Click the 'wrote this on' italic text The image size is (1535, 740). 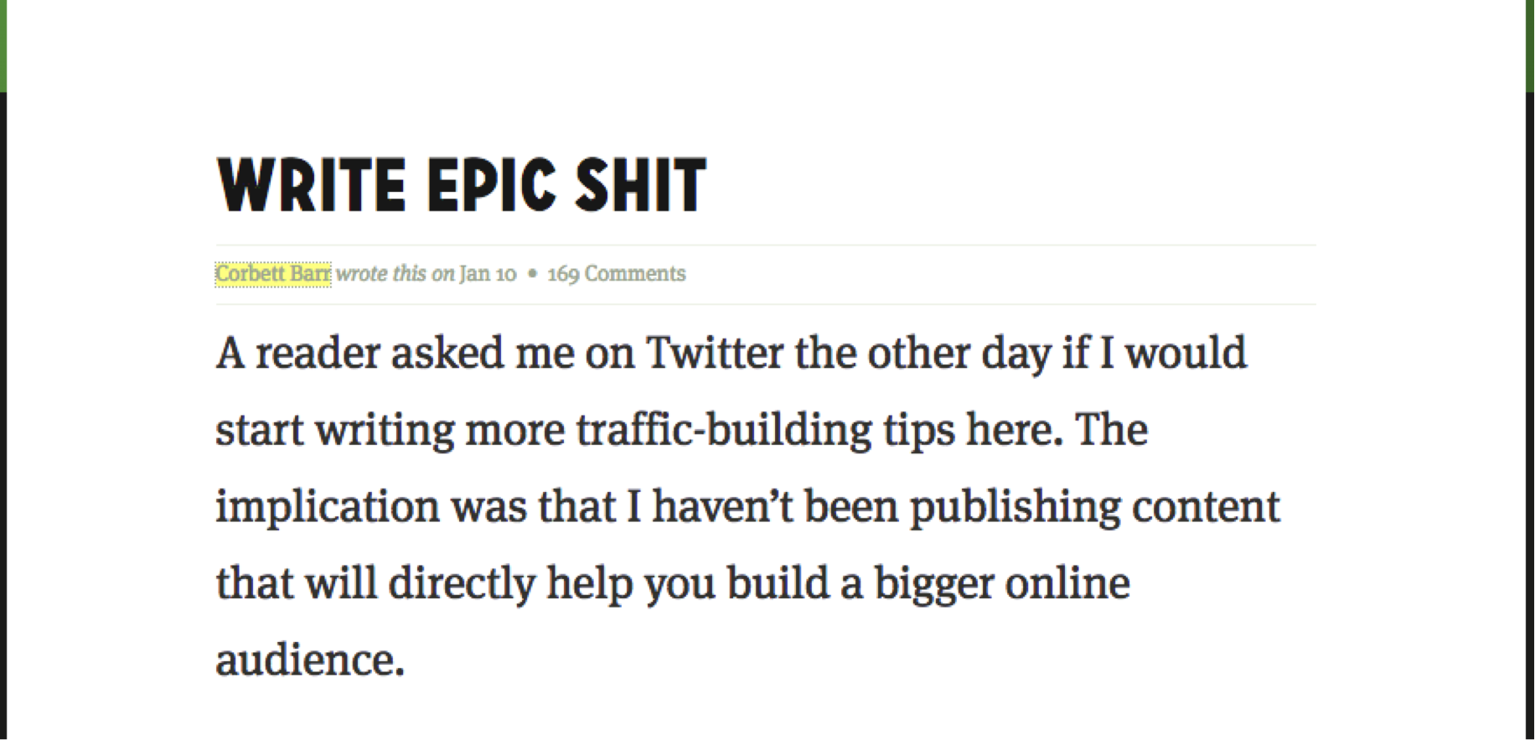pos(395,274)
